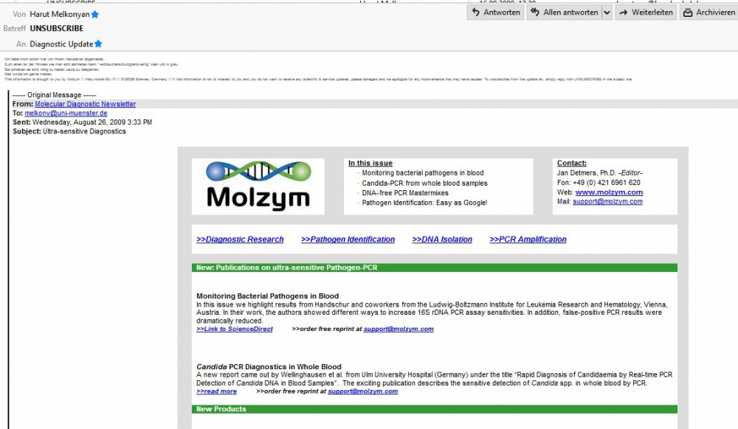Click 'Pathogen Identification: Easy as Google!' list item
This screenshot has width=738, height=429.
424,203
